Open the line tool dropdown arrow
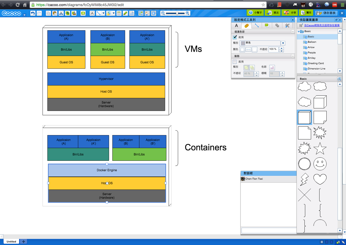 (103, 13)
